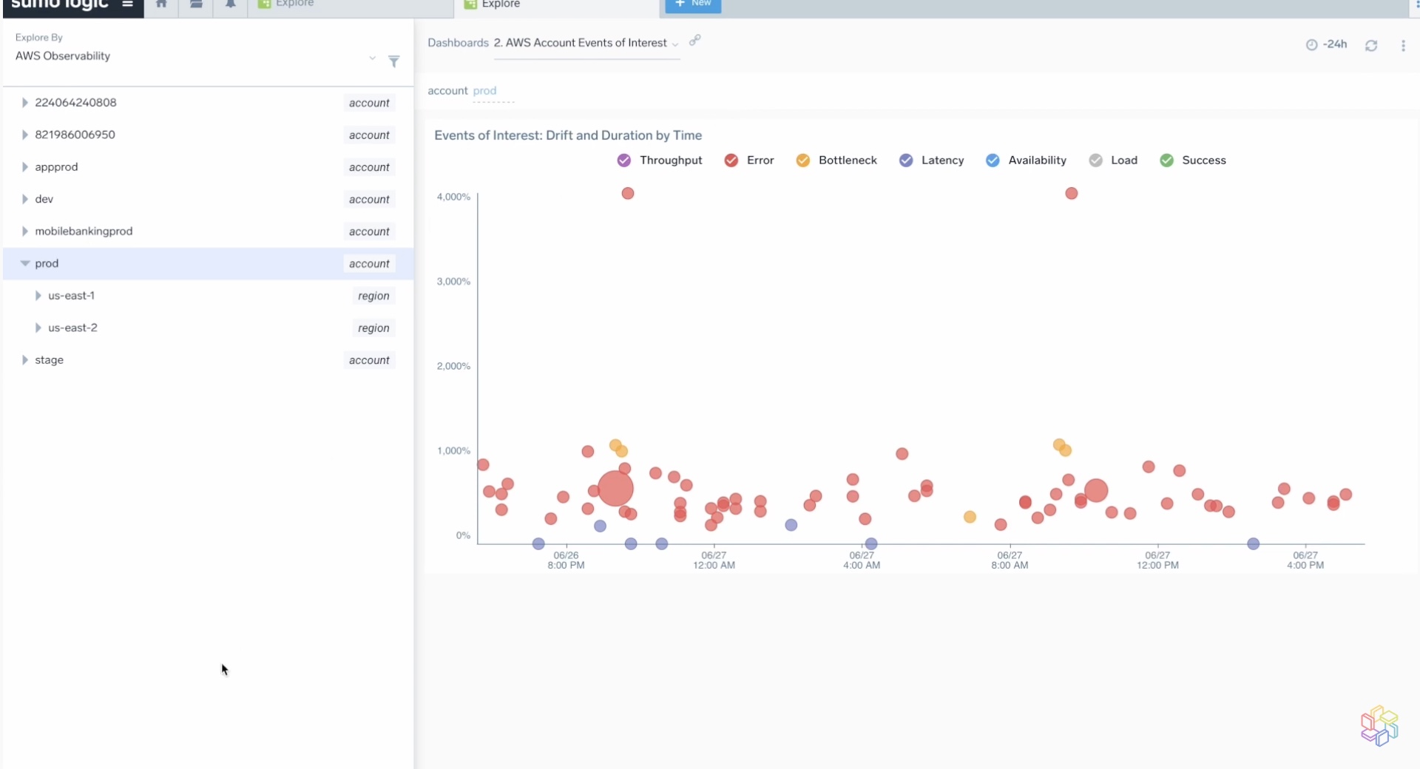Click the largest bubble in the scatter chart

coord(615,489)
